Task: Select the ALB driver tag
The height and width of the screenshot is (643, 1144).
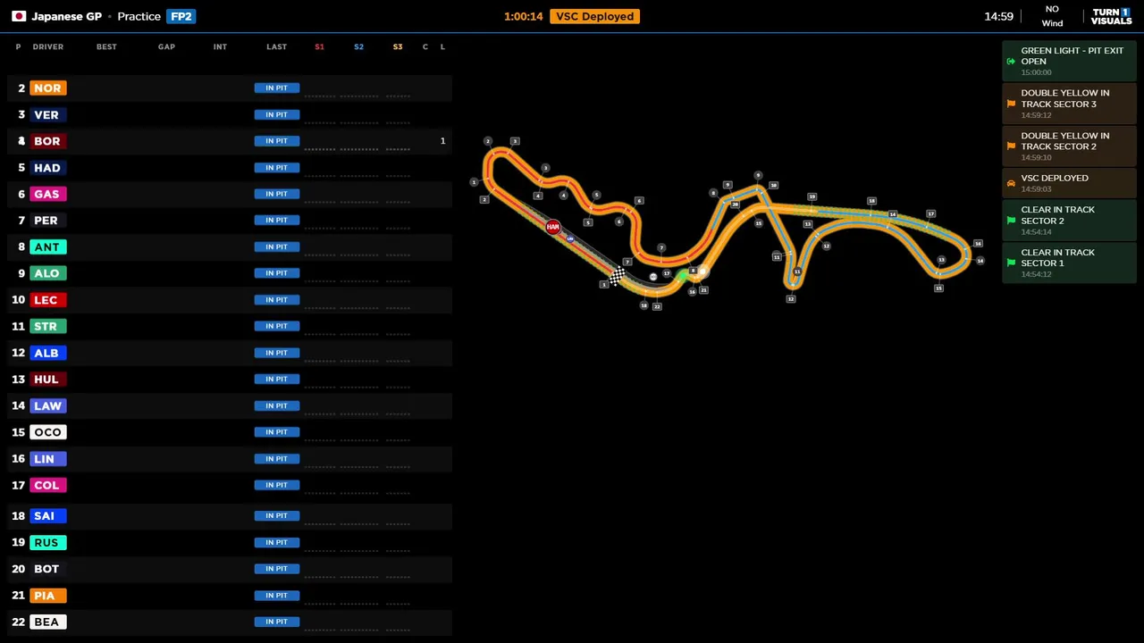Action: click(x=47, y=353)
